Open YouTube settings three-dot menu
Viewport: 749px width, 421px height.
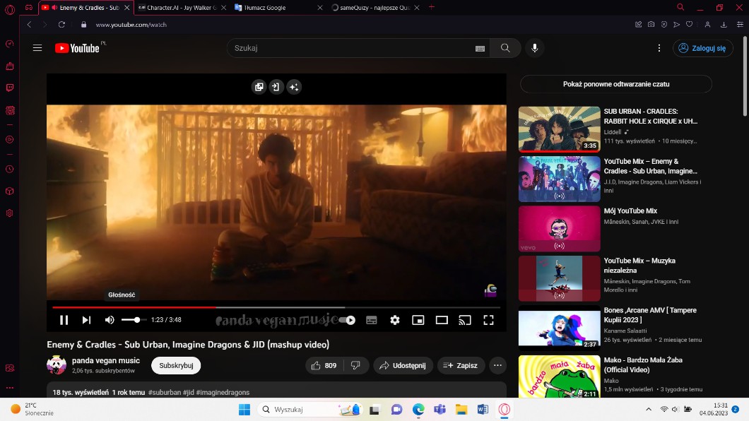659,48
